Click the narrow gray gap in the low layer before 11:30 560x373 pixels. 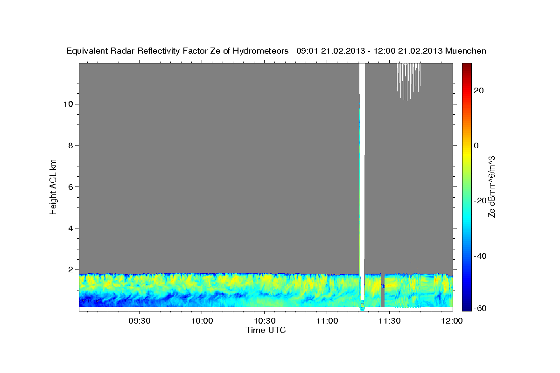[383, 290]
